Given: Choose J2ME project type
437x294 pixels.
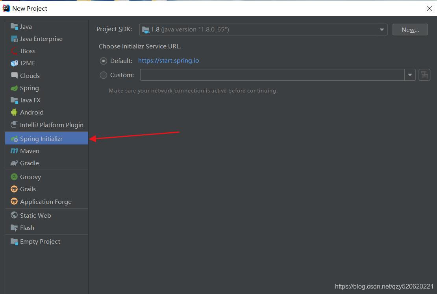Looking at the screenshot, I should [47, 63].
